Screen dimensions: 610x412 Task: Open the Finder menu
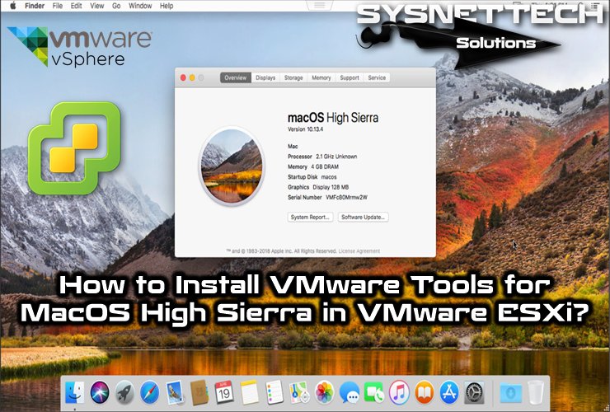pos(35,6)
